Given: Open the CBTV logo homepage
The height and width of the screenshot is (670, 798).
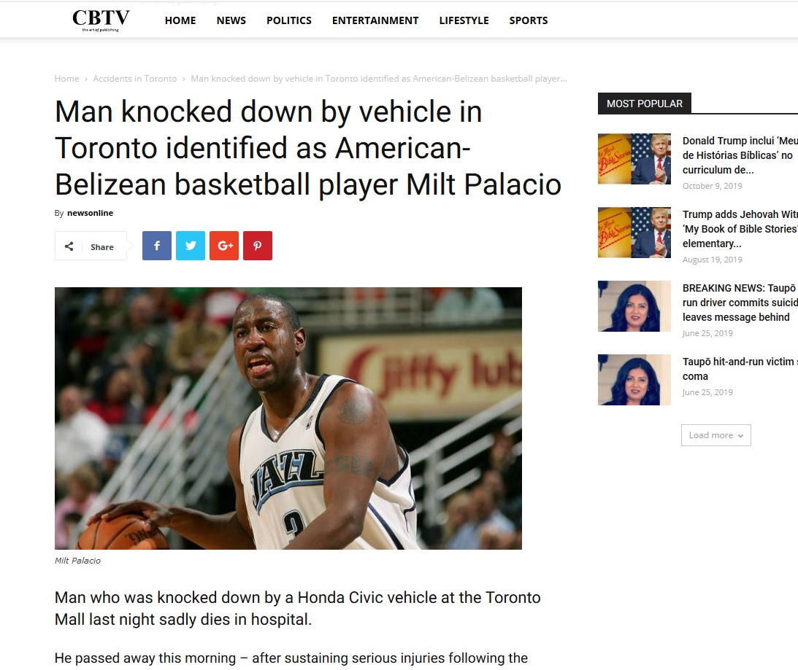Looking at the screenshot, I should (x=101, y=20).
